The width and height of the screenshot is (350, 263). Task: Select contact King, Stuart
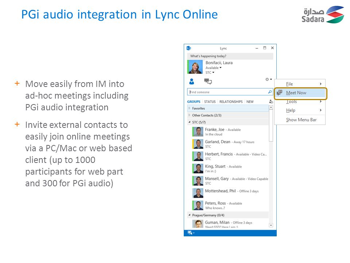point(228,169)
